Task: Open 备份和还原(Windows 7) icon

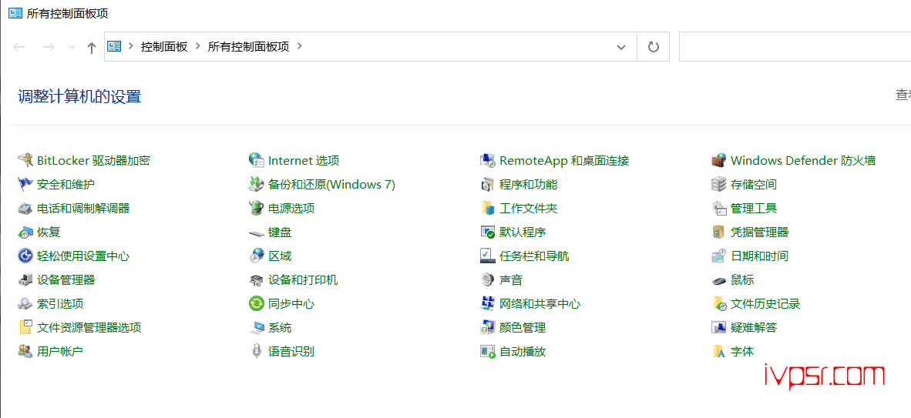Action: [x=256, y=185]
